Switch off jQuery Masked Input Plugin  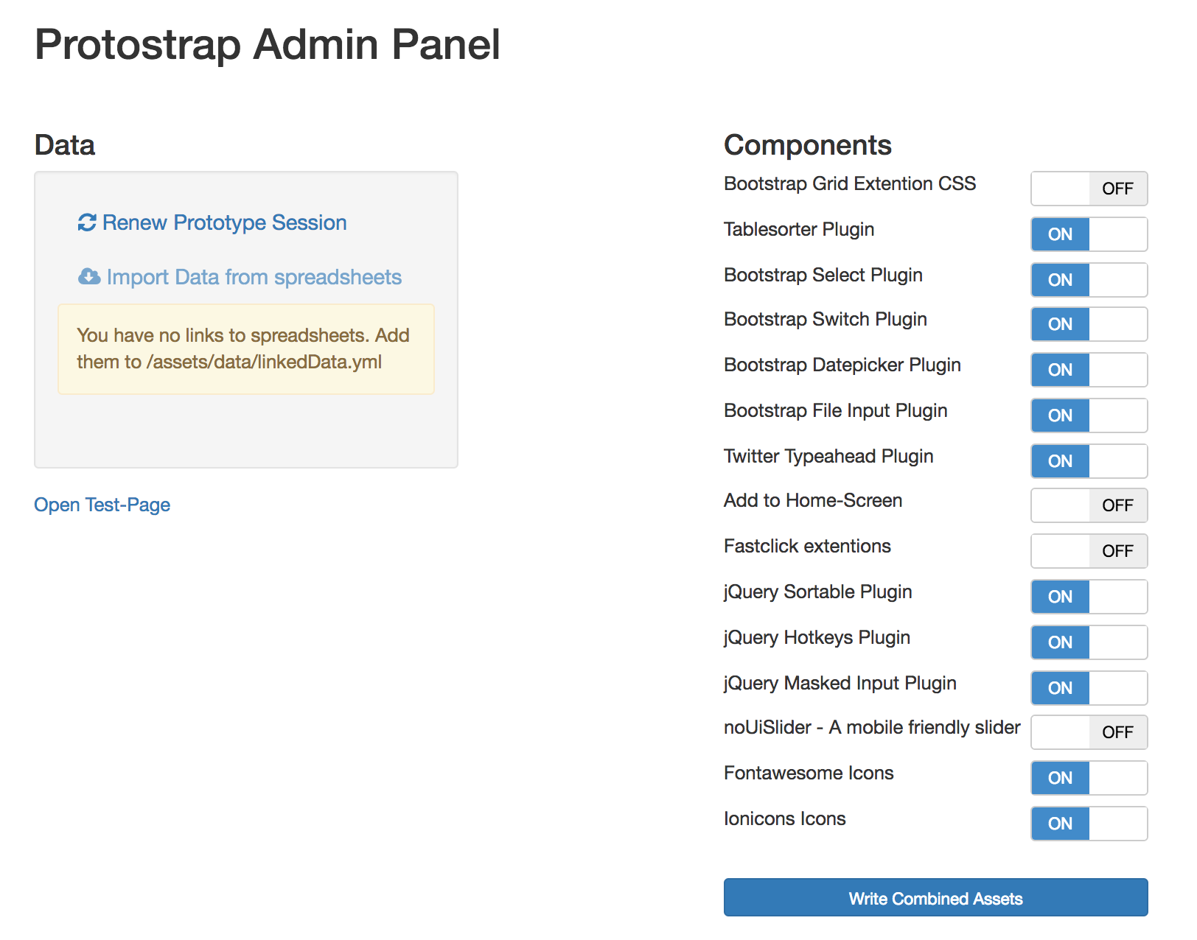pyautogui.click(x=1088, y=688)
